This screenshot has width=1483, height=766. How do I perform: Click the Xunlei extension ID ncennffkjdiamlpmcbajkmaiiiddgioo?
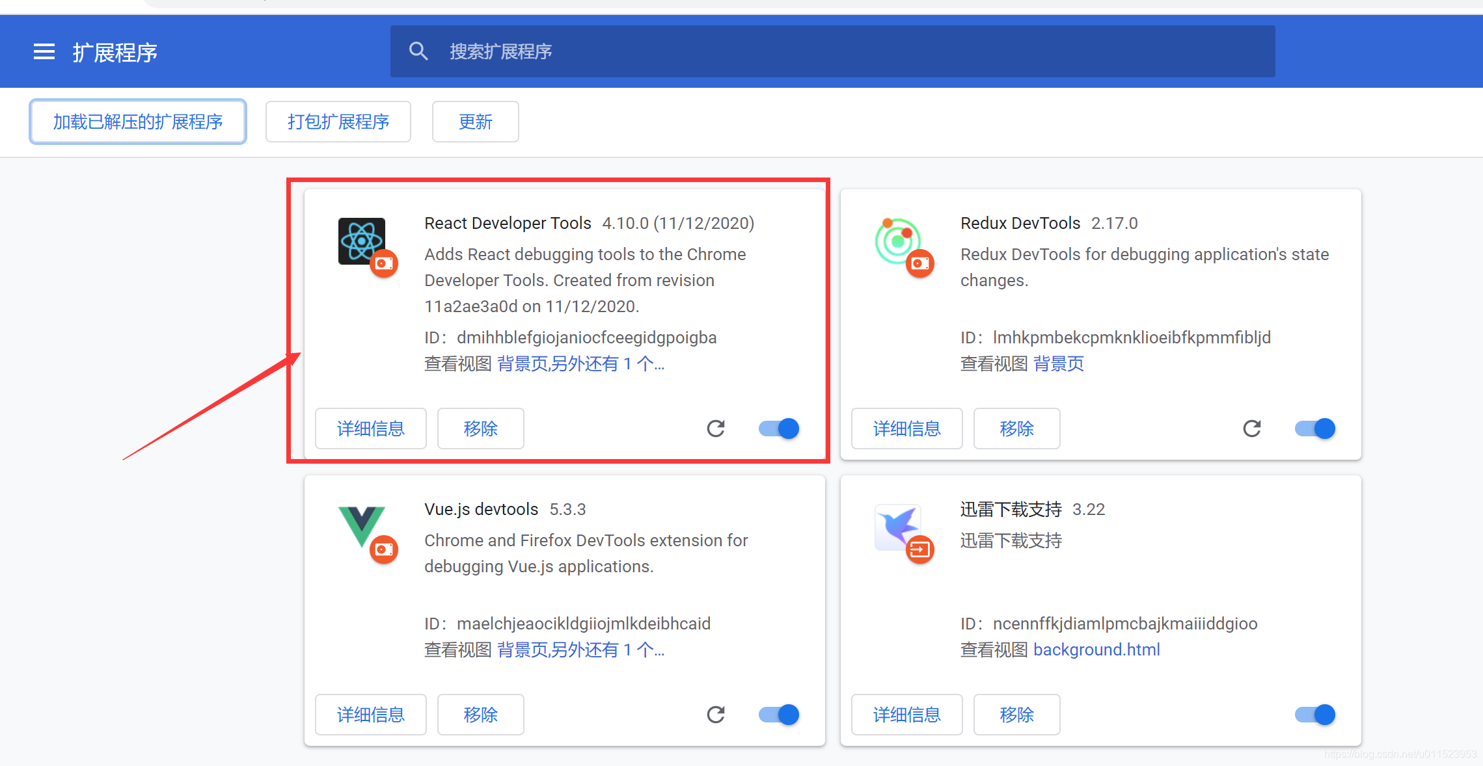(x=1125, y=624)
